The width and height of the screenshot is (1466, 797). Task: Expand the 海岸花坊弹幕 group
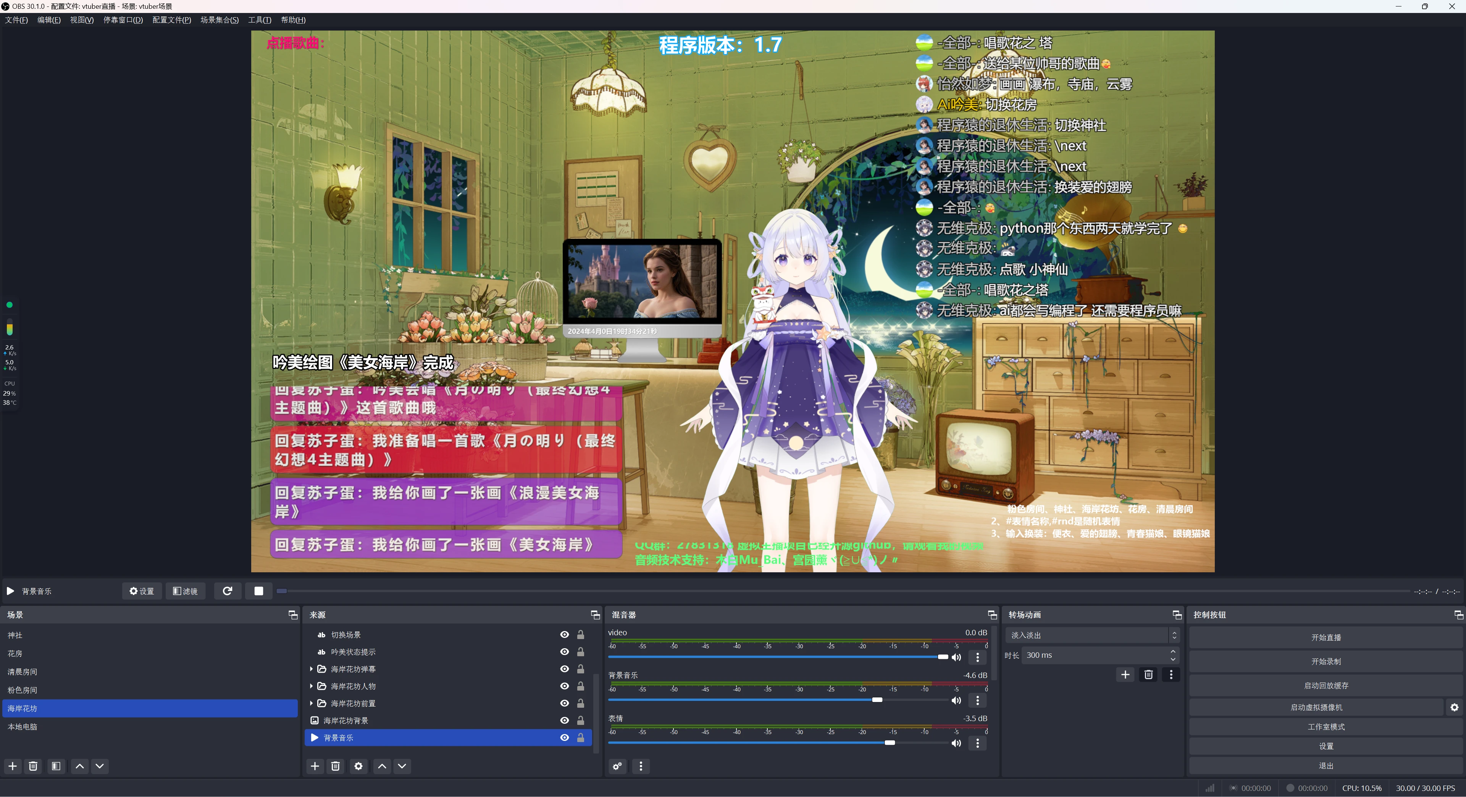pyautogui.click(x=311, y=668)
